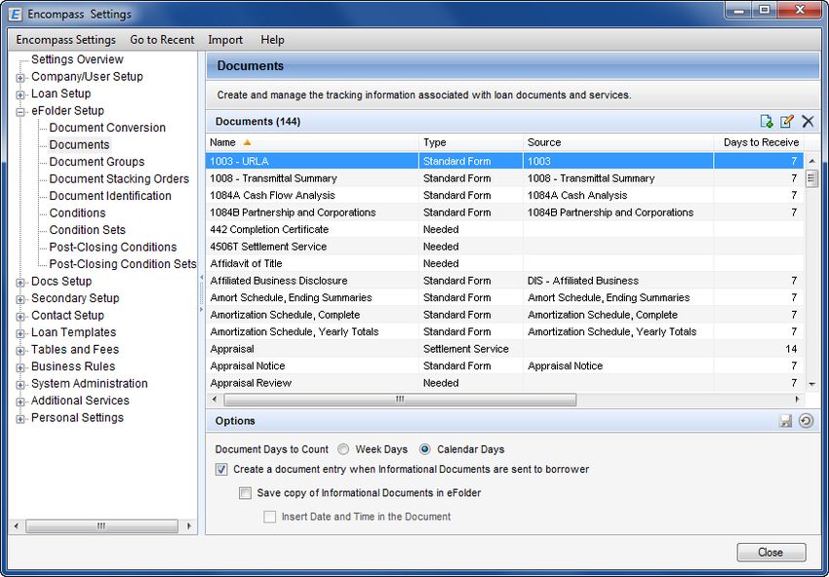The height and width of the screenshot is (577, 829).
Task: Select the Amort Schedule, Ending Summaries name cell
Action: pyautogui.click(x=312, y=297)
